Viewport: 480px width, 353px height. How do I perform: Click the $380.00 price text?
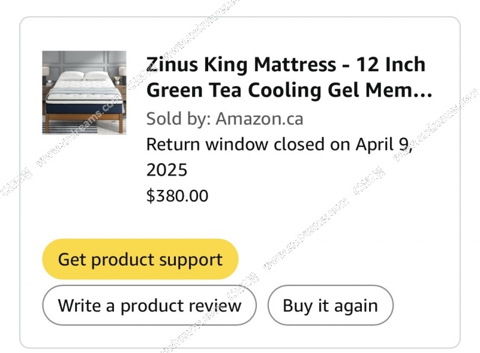(178, 196)
